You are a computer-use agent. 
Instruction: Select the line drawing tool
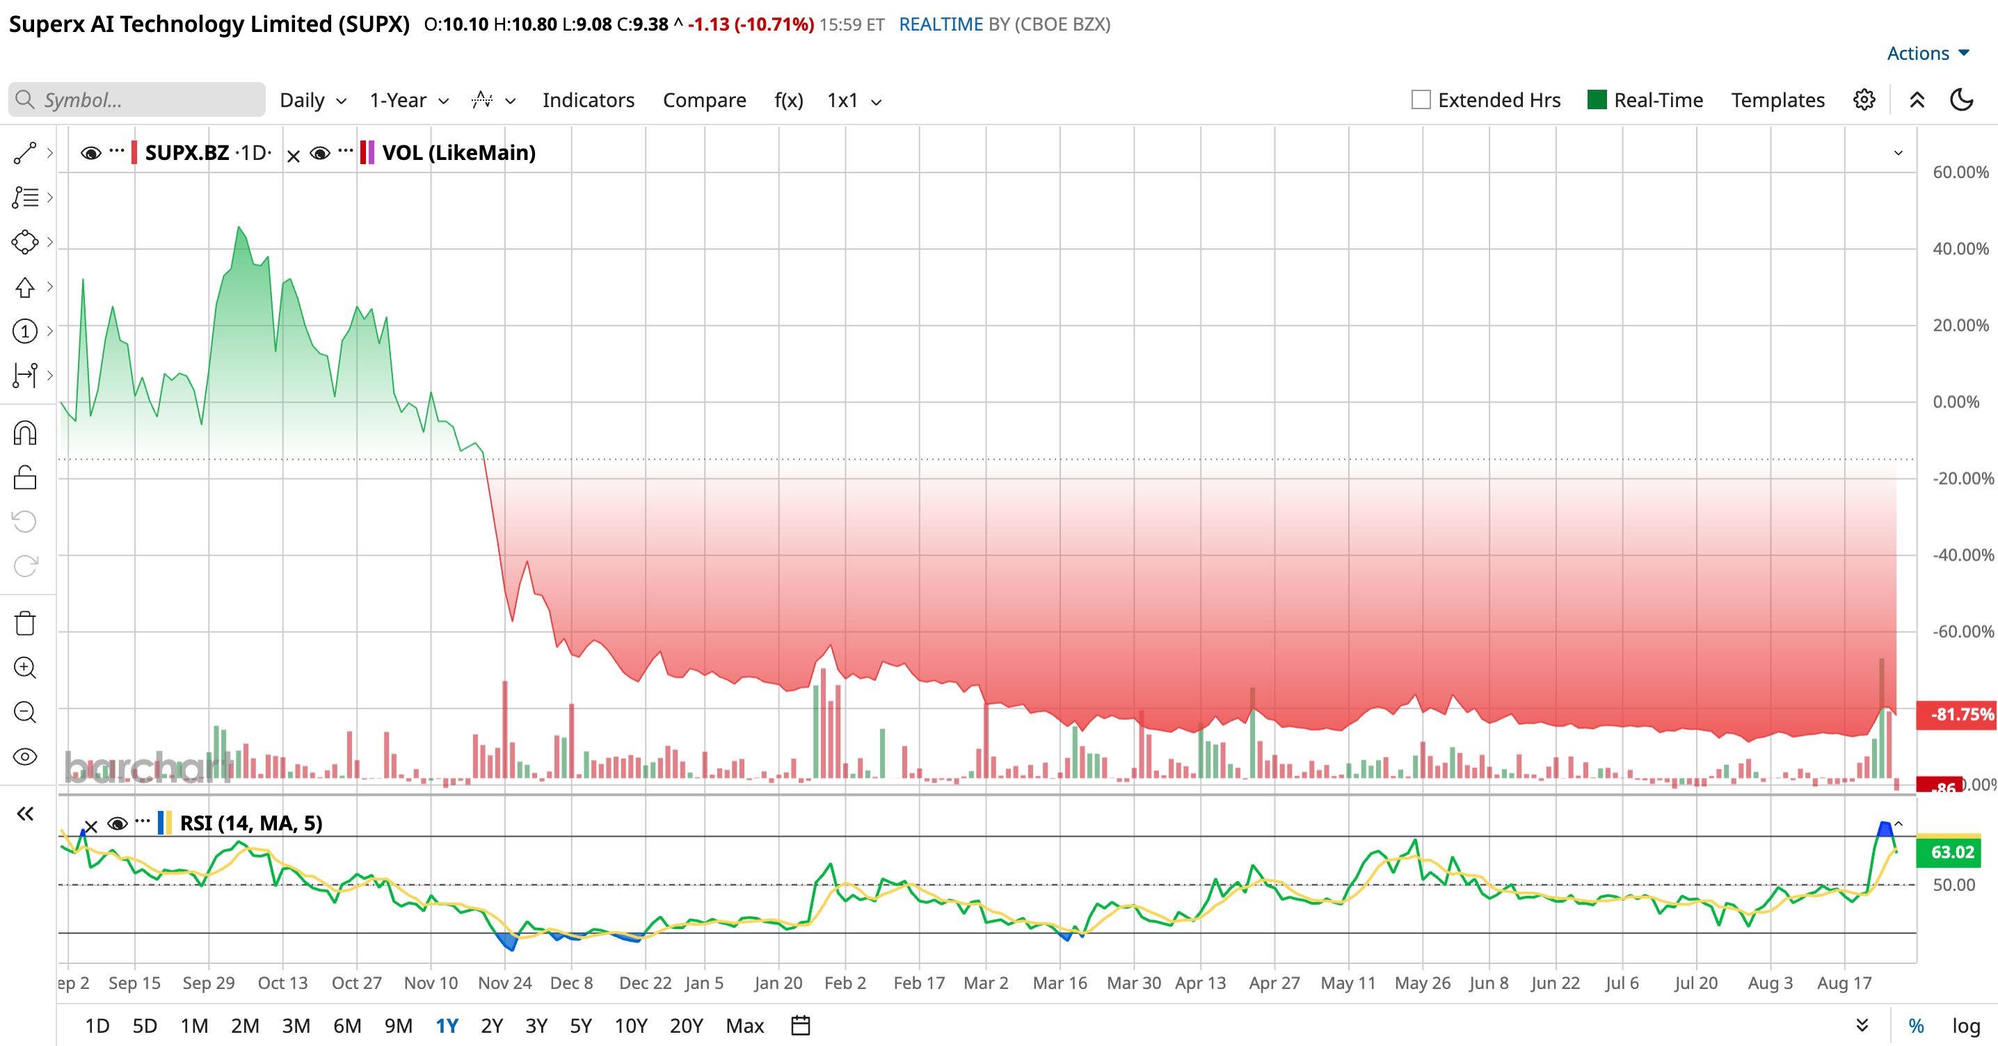25,153
